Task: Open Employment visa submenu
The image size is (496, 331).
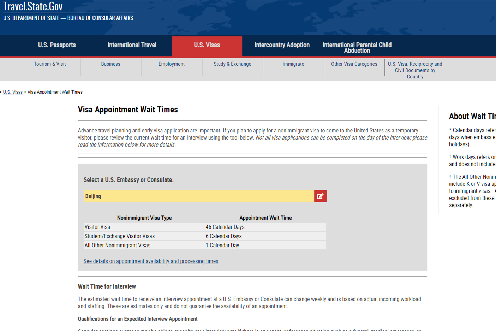Action: [171, 64]
